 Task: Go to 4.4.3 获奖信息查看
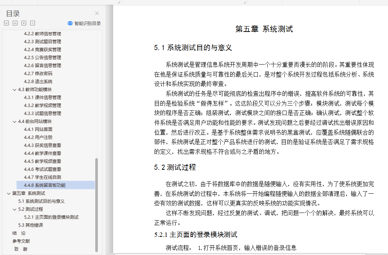pyautogui.click(x=43, y=145)
